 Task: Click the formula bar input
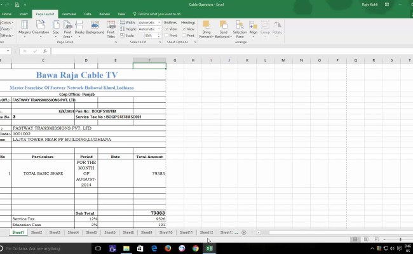pyautogui.click(x=232, y=51)
